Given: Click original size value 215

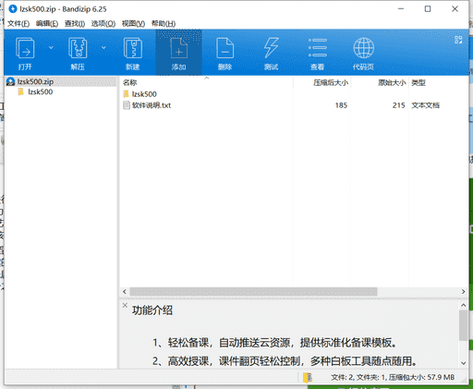Looking at the screenshot, I should (398, 105).
